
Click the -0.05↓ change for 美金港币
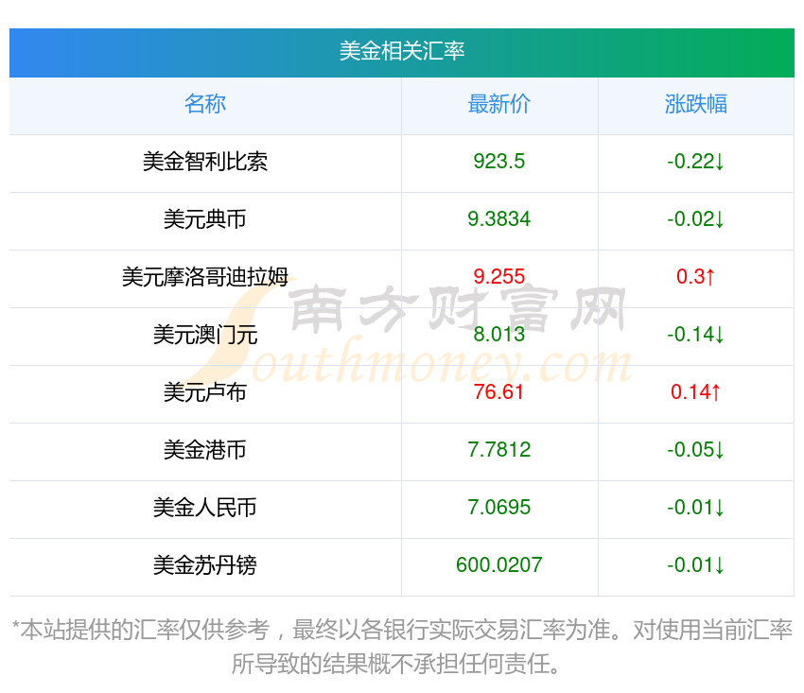[696, 450]
